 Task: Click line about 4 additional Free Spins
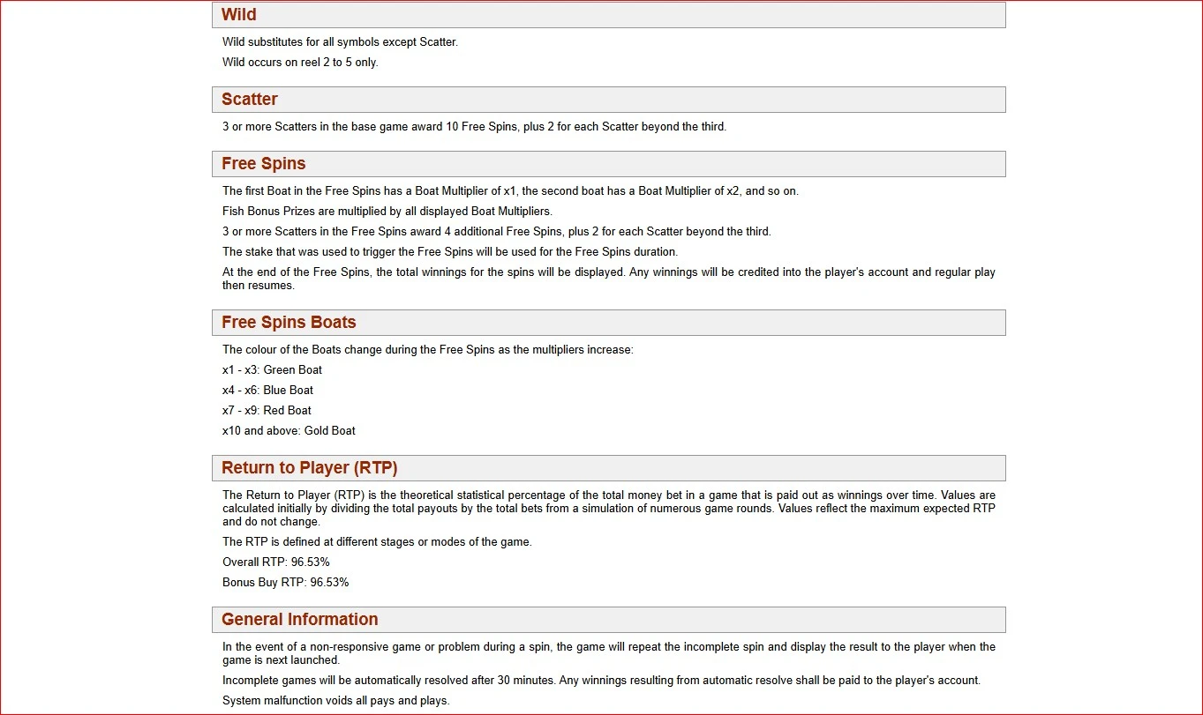coord(497,232)
